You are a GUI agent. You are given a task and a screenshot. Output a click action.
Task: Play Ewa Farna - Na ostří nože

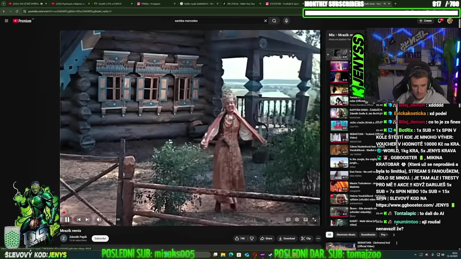click(357, 174)
